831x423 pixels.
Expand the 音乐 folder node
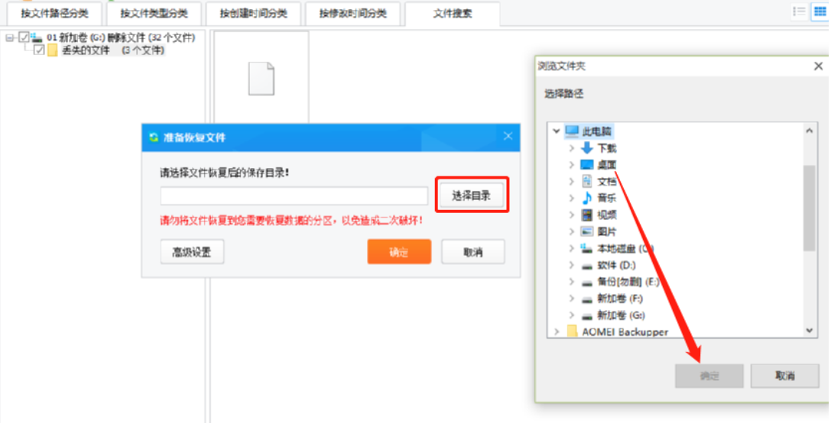pos(571,199)
